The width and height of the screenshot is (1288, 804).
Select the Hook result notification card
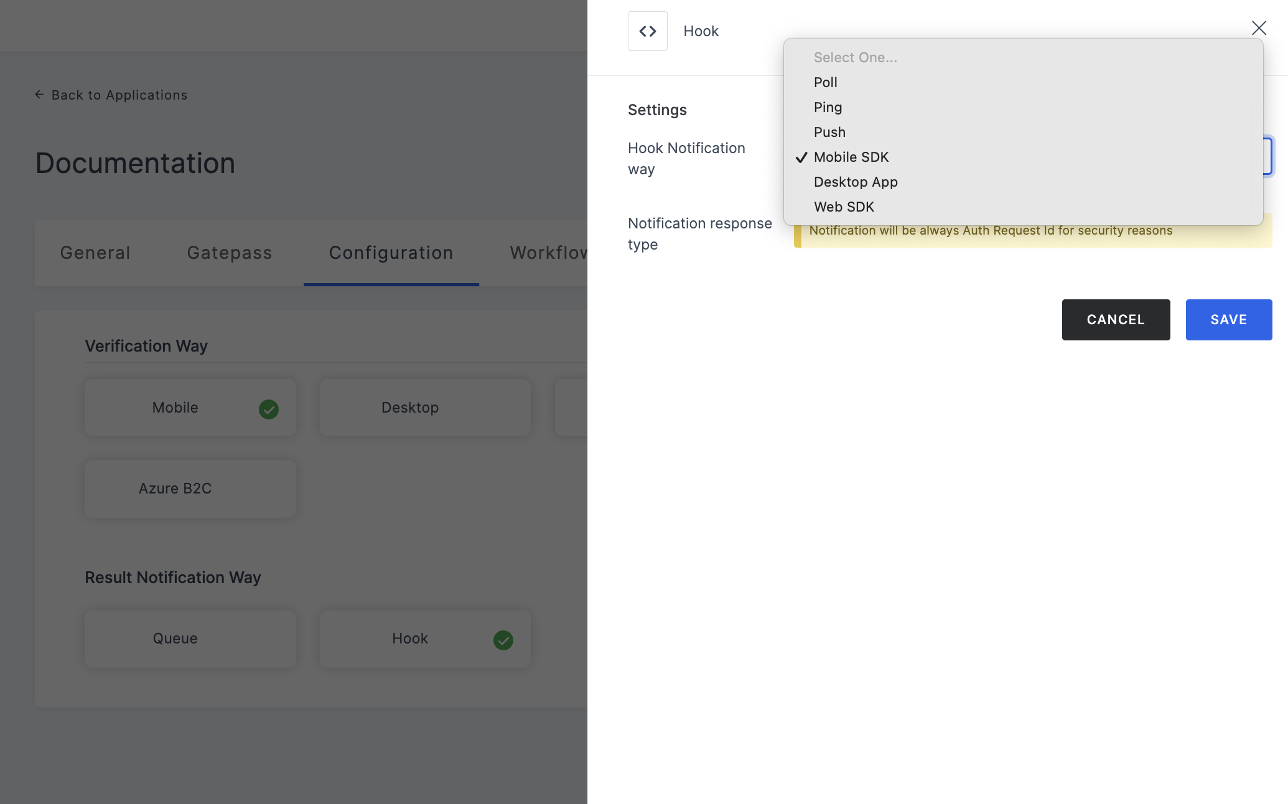coord(425,638)
